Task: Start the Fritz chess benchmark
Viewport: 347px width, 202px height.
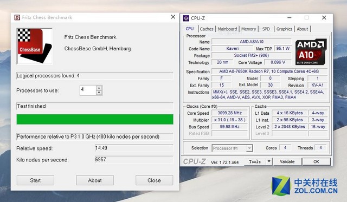Action: [x=35, y=180]
